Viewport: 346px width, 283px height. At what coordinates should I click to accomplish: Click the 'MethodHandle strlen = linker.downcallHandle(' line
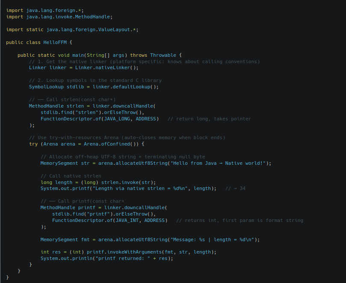pyautogui.click(x=92, y=106)
